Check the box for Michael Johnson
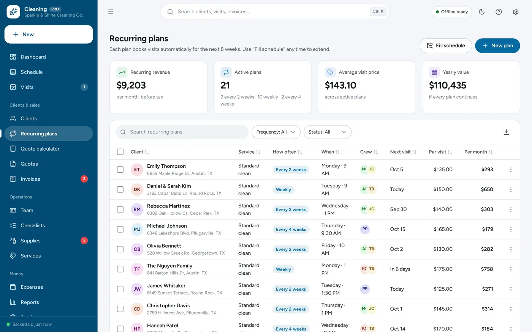The height and width of the screenshot is (332, 532). pyautogui.click(x=120, y=229)
